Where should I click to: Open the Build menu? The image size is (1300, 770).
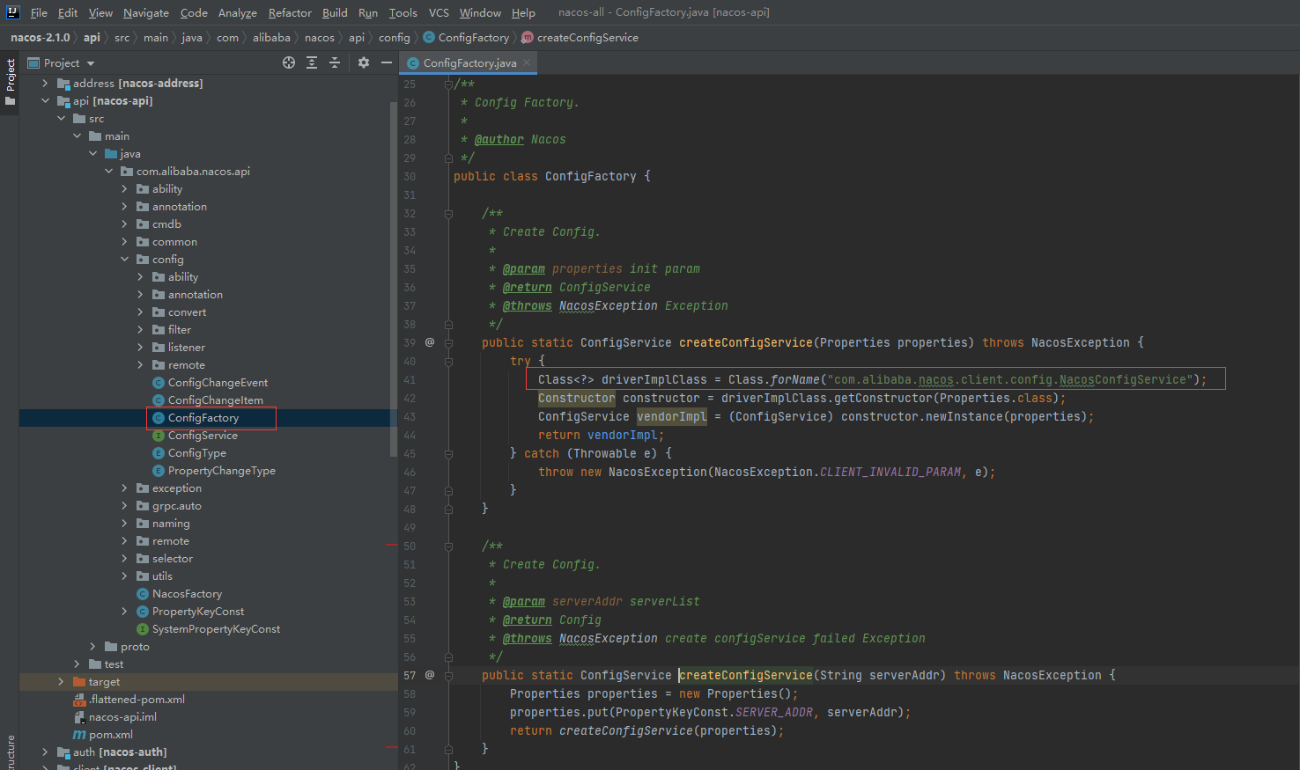[x=335, y=12]
